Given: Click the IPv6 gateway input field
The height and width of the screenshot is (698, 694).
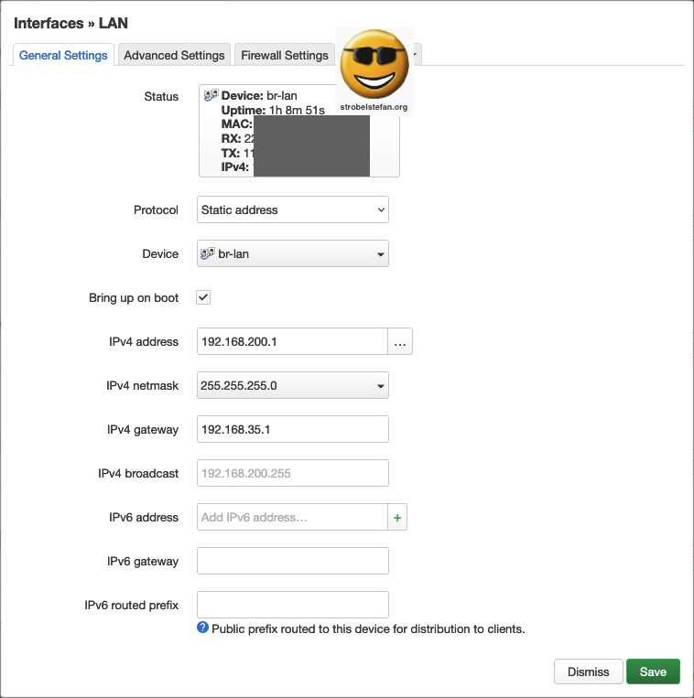Looking at the screenshot, I should pyautogui.click(x=293, y=561).
